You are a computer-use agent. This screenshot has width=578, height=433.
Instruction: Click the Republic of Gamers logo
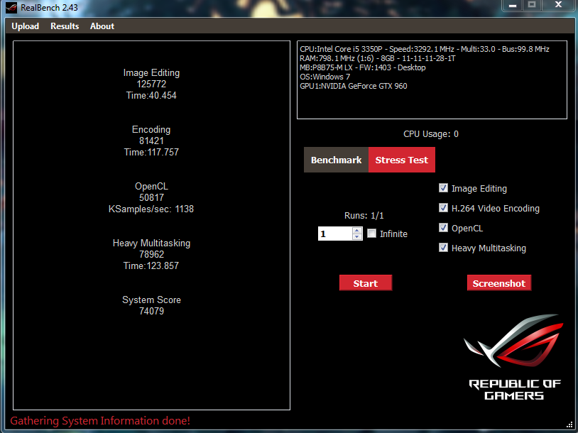click(x=515, y=358)
